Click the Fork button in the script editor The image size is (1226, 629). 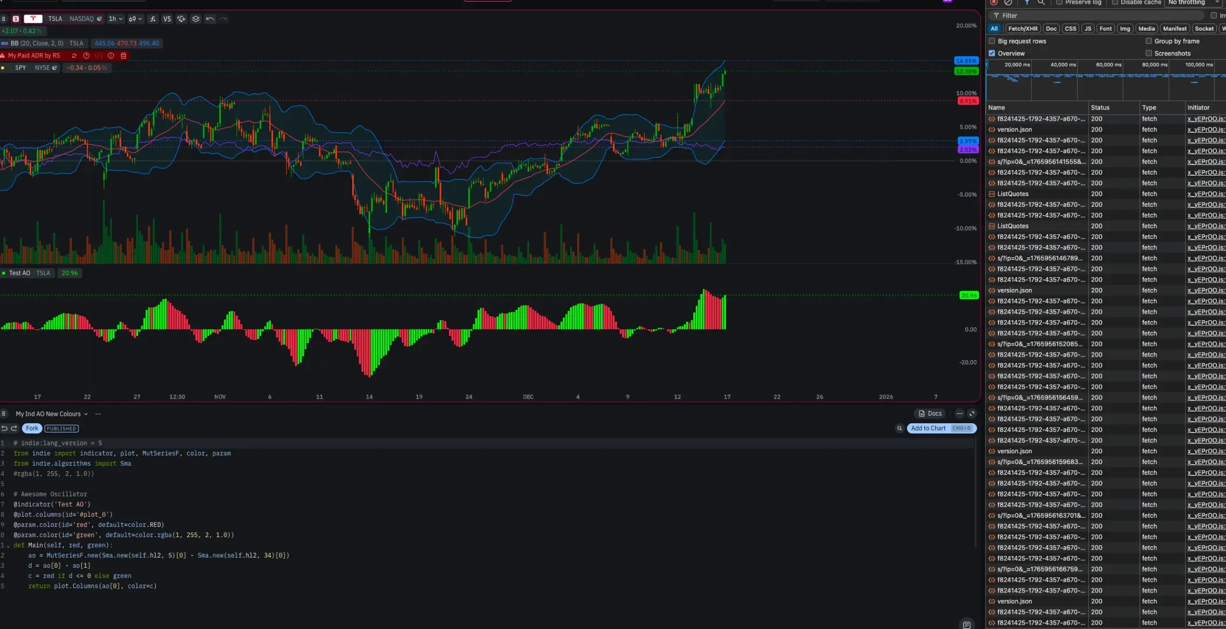click(x=32, y=428)
